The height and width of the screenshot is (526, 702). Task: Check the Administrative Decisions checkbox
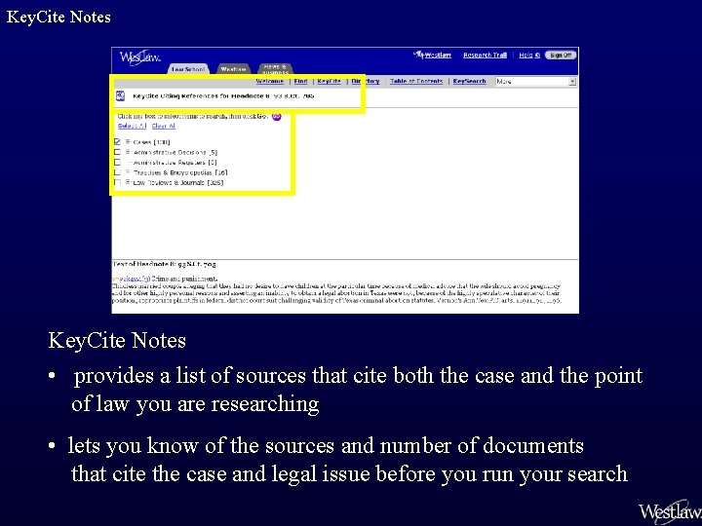(x=117, y=152)
